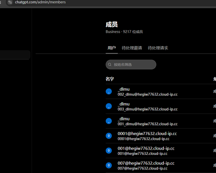Screen dimensions: 216x173
Task: Select email 003_dlmu@hegiw77632.cloud-ip.cc
Action: pos(148,109)
